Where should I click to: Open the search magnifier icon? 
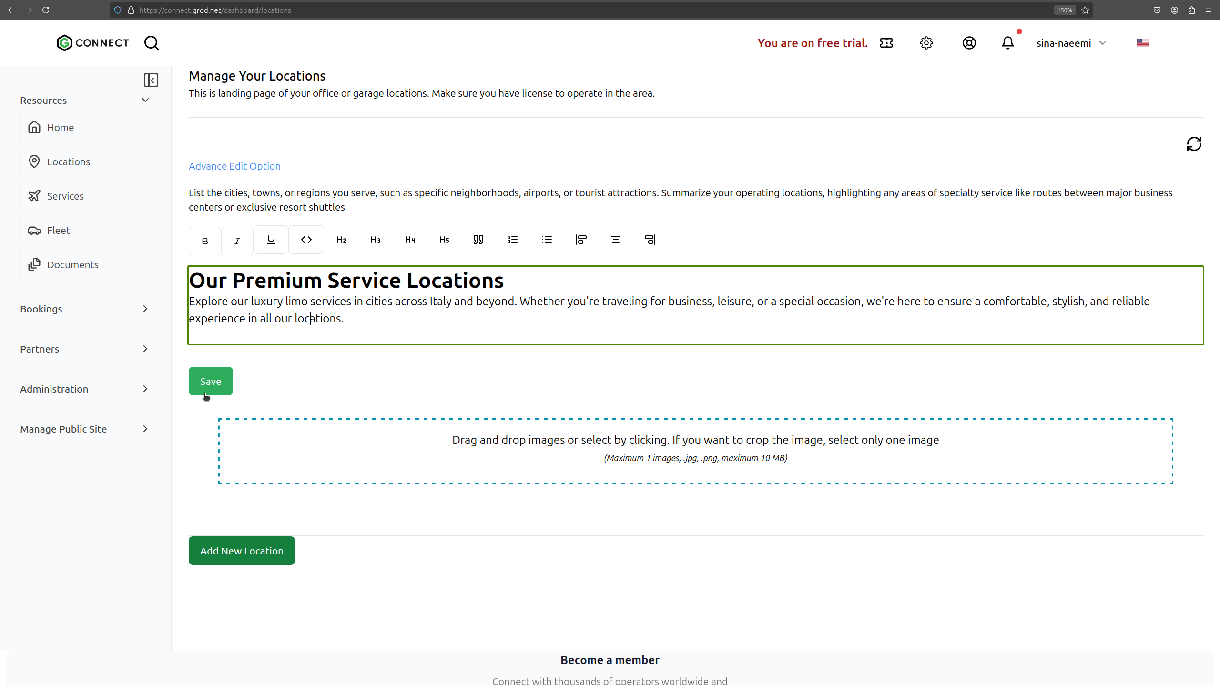pos(152,43)
